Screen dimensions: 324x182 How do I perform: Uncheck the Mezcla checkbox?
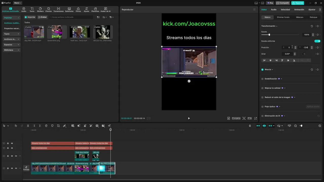click(262, 70)
